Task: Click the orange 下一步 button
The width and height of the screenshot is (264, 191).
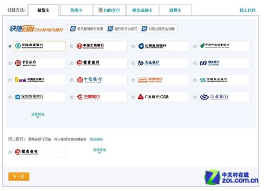Action: (18, 176)
